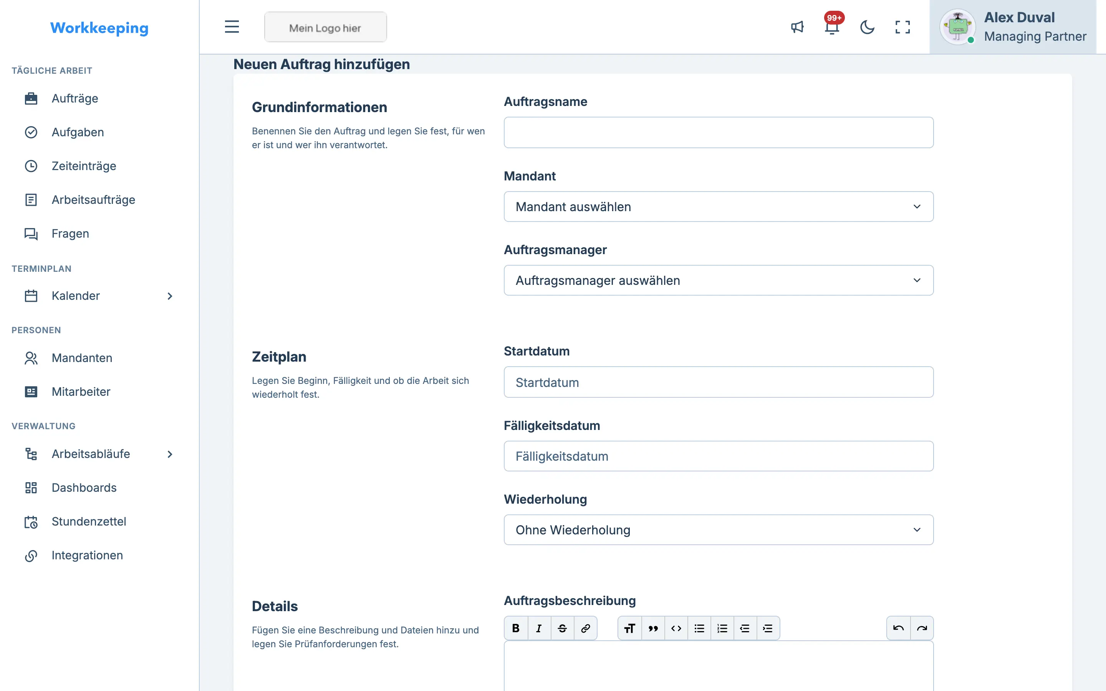The image size is (1106, 691).
Task: Click the Arbeitsabläufe tree icon
Action: point(31,454)
